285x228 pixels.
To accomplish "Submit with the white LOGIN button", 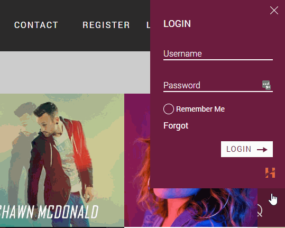I will [247, 149].
